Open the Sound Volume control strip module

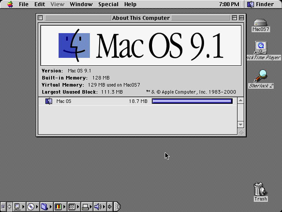100,206
